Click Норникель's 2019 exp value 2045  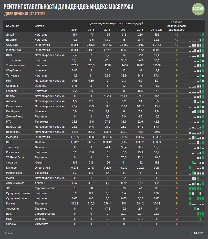point(157,132)
